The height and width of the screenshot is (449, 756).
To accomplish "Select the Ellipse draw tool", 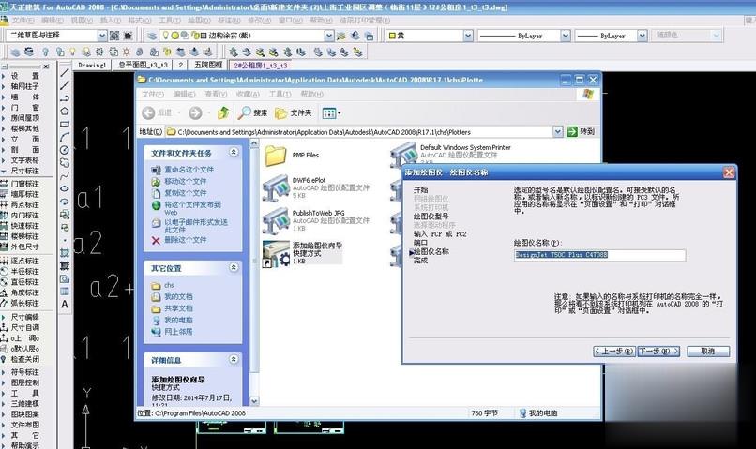I will click(65, 188).
